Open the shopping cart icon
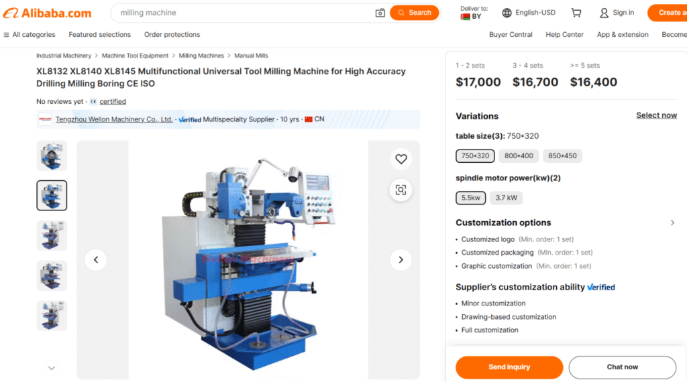The width and height of the screenshot is (687, 382). pos(576,13)
